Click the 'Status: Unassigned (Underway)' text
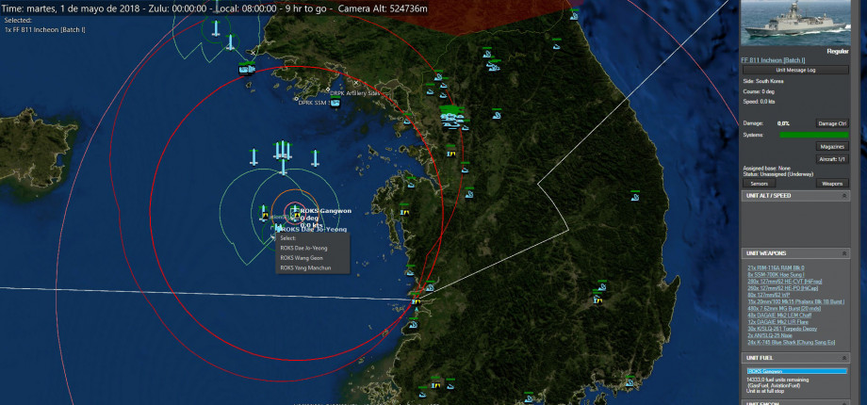The image size is (867, 405). coord(778,174)
